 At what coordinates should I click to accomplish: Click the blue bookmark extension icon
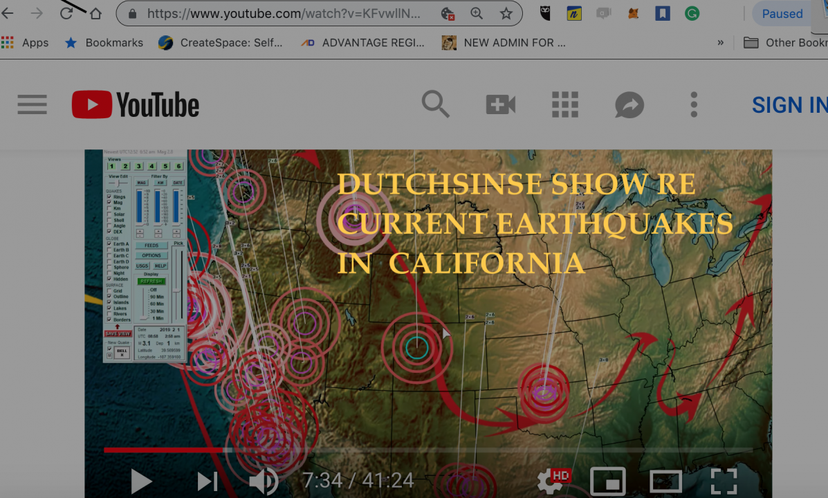[662, 13]
